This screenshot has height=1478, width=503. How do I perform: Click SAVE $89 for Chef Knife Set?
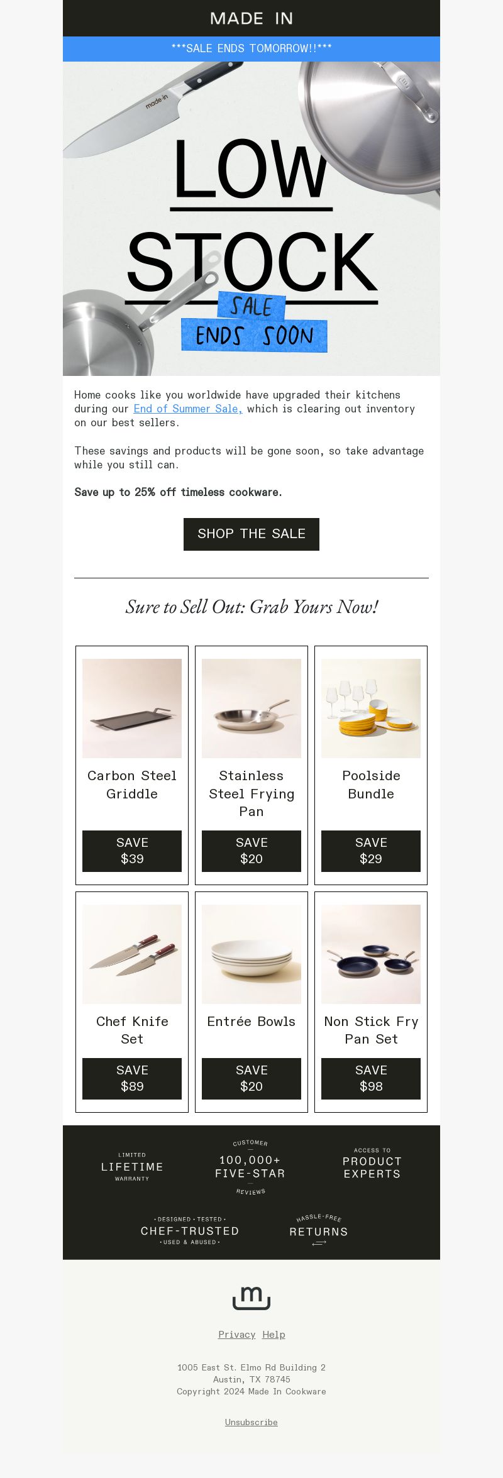tap(132, 1079)
